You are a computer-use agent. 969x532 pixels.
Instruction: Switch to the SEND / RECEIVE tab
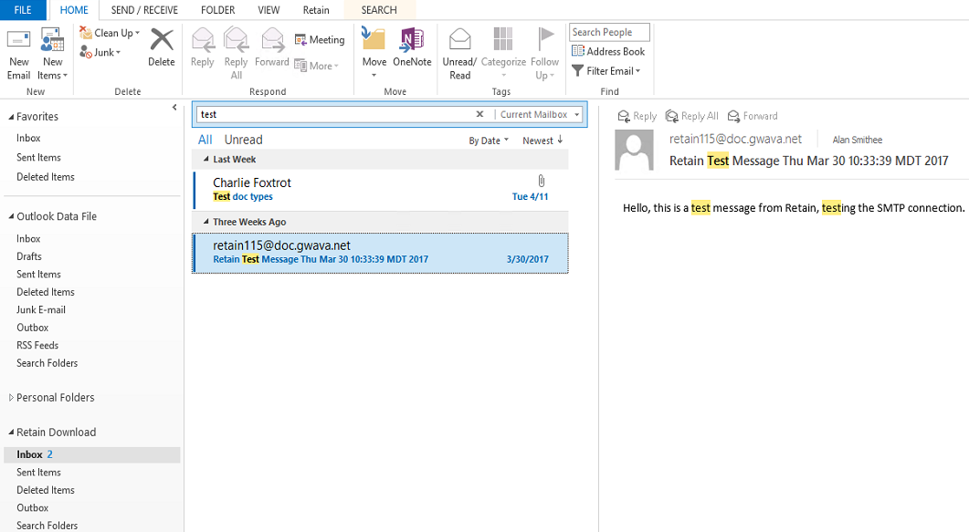pos(144,10)
